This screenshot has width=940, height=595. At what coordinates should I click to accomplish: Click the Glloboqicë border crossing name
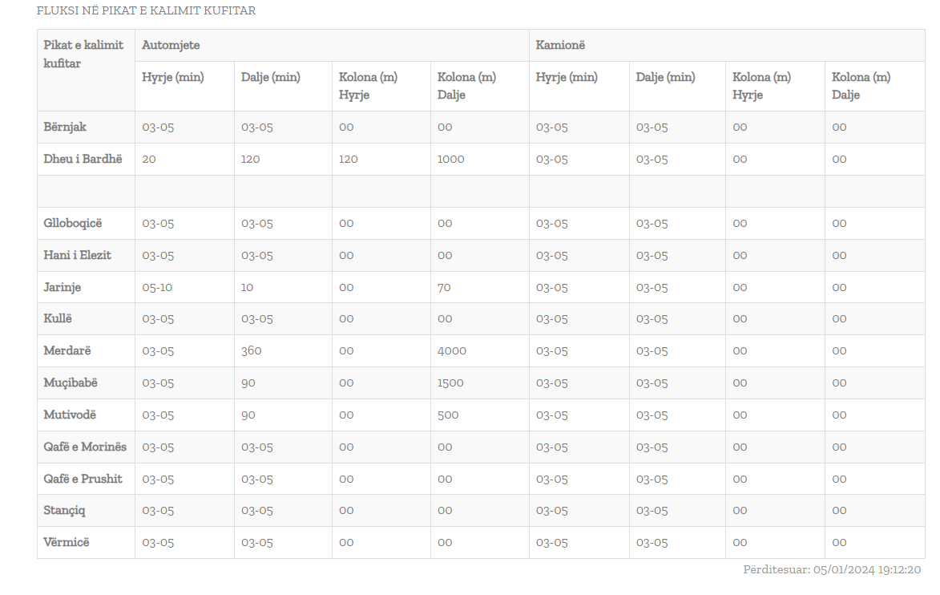73,223
